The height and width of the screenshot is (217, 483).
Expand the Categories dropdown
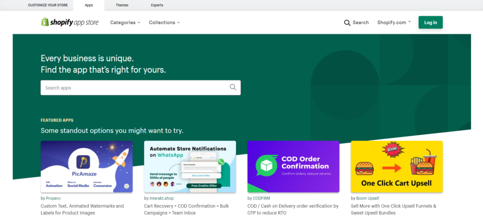click(125, 23)
